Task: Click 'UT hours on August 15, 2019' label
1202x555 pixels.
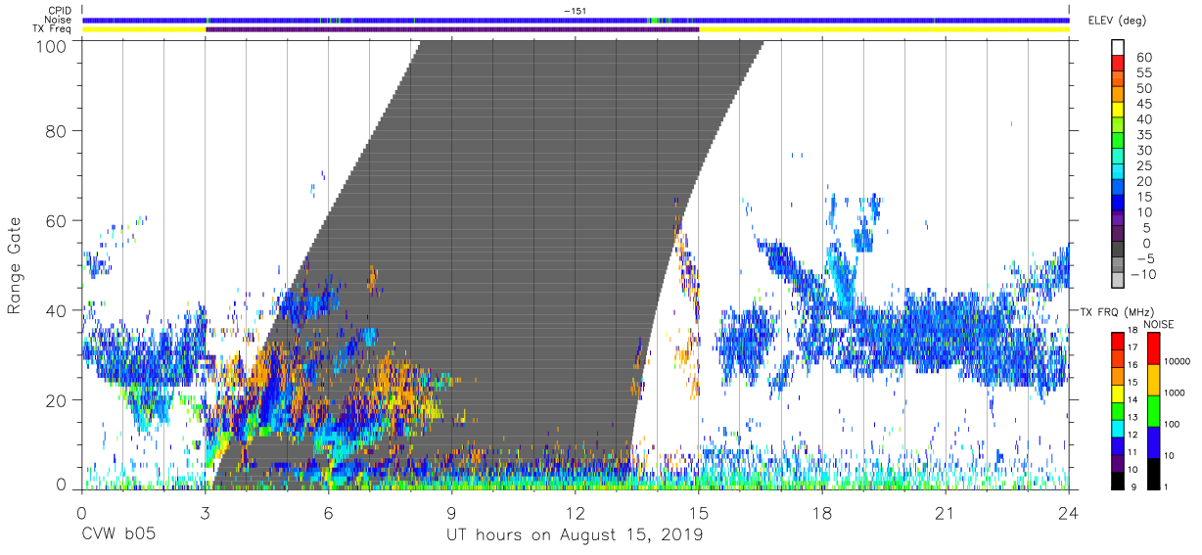Action: (x=576, y=534)
